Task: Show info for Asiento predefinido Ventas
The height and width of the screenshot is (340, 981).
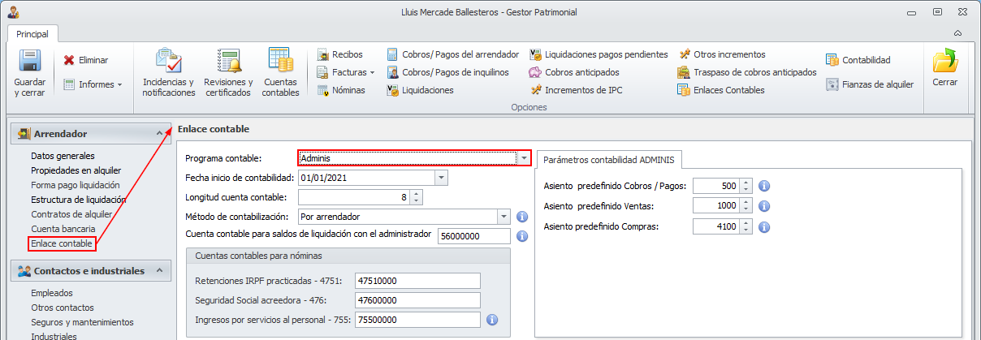Action: pyautogui.click(x=764, y=206)
